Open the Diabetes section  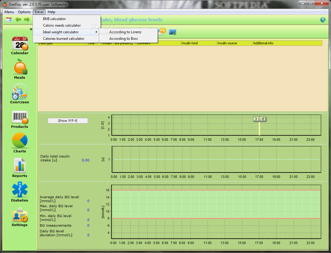point(20,192)
